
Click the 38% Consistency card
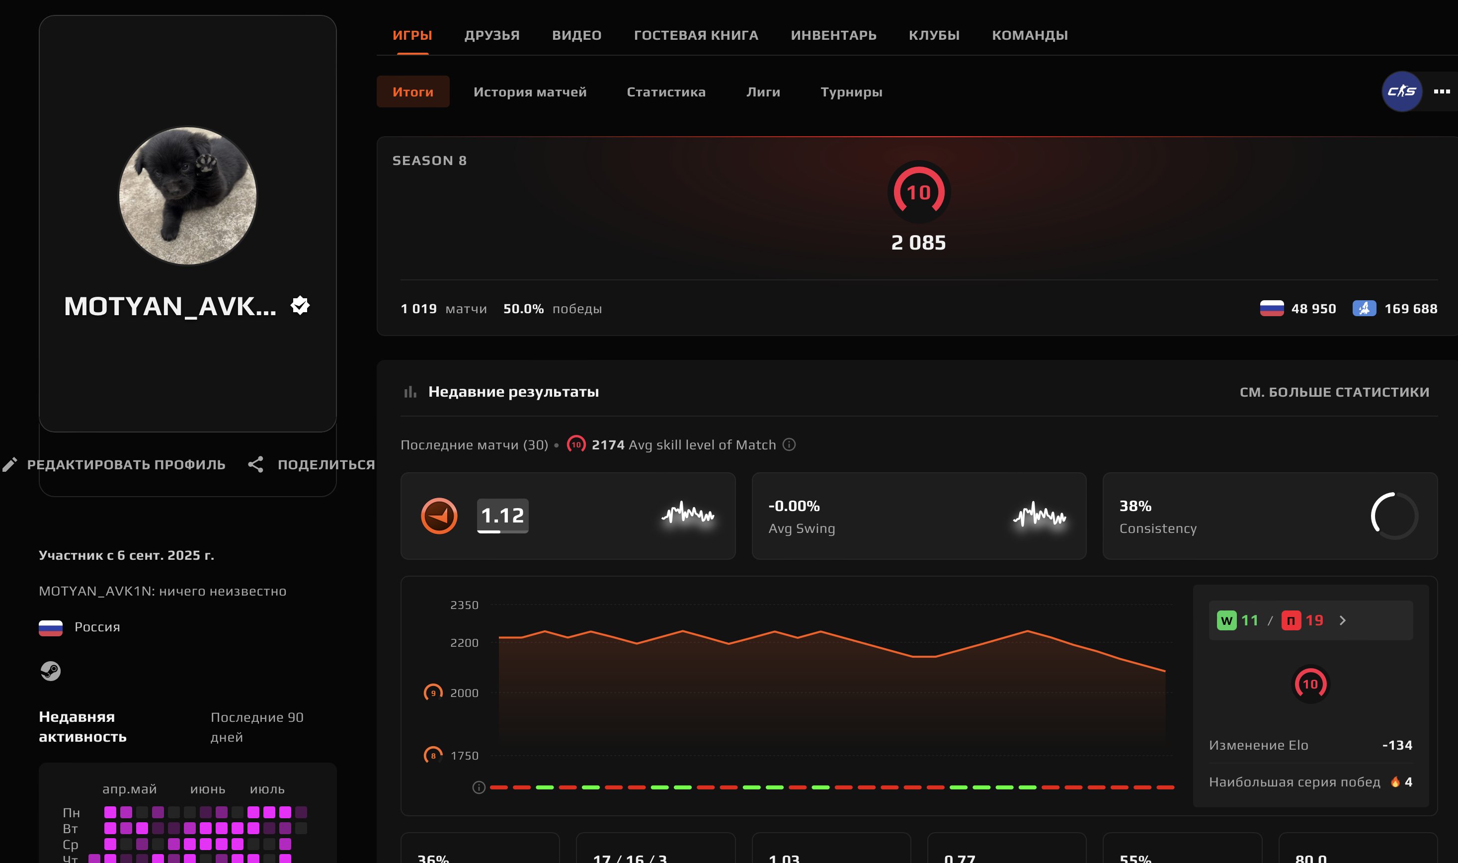point(1270,516)
